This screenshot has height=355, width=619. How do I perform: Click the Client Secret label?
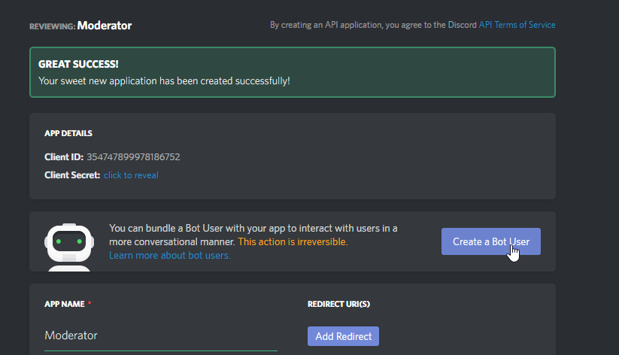[72, 175]
